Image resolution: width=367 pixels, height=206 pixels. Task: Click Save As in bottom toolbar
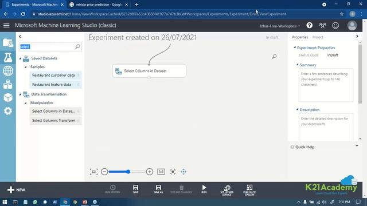pyautogui.click(x=158, y=189)
